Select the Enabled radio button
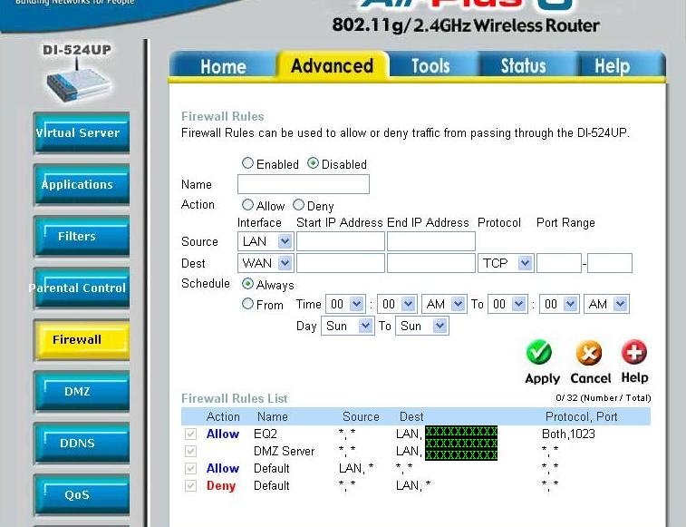The width and height of the screenshot is (686, 527). tap(247, 164)
